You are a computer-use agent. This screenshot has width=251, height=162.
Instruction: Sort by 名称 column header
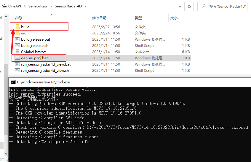18,18
